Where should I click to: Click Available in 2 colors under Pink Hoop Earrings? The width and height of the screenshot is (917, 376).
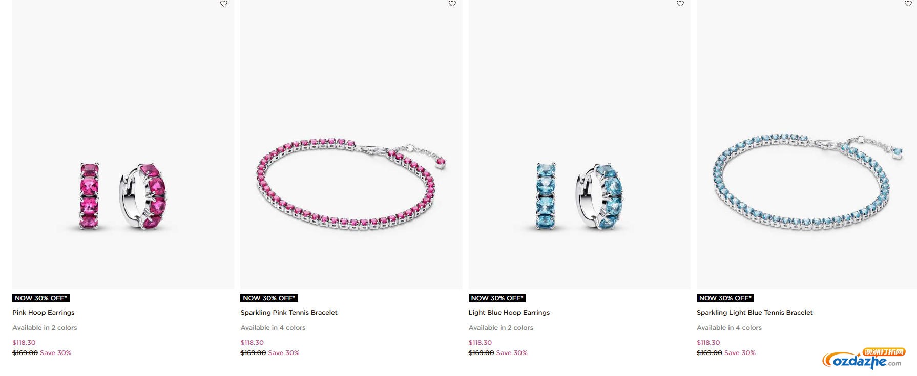pos(45,328)
